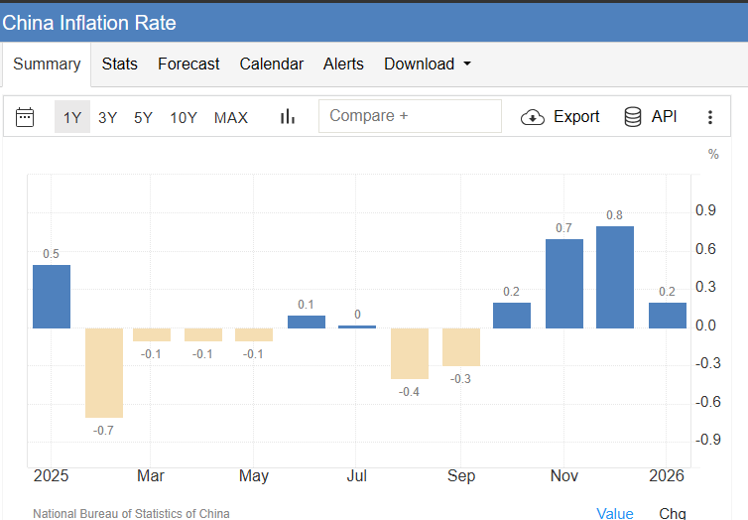Image resolution: width=748 pixels, height=520 pixels.
Task: Open the Calendar tab
Action: coord(271,64)
